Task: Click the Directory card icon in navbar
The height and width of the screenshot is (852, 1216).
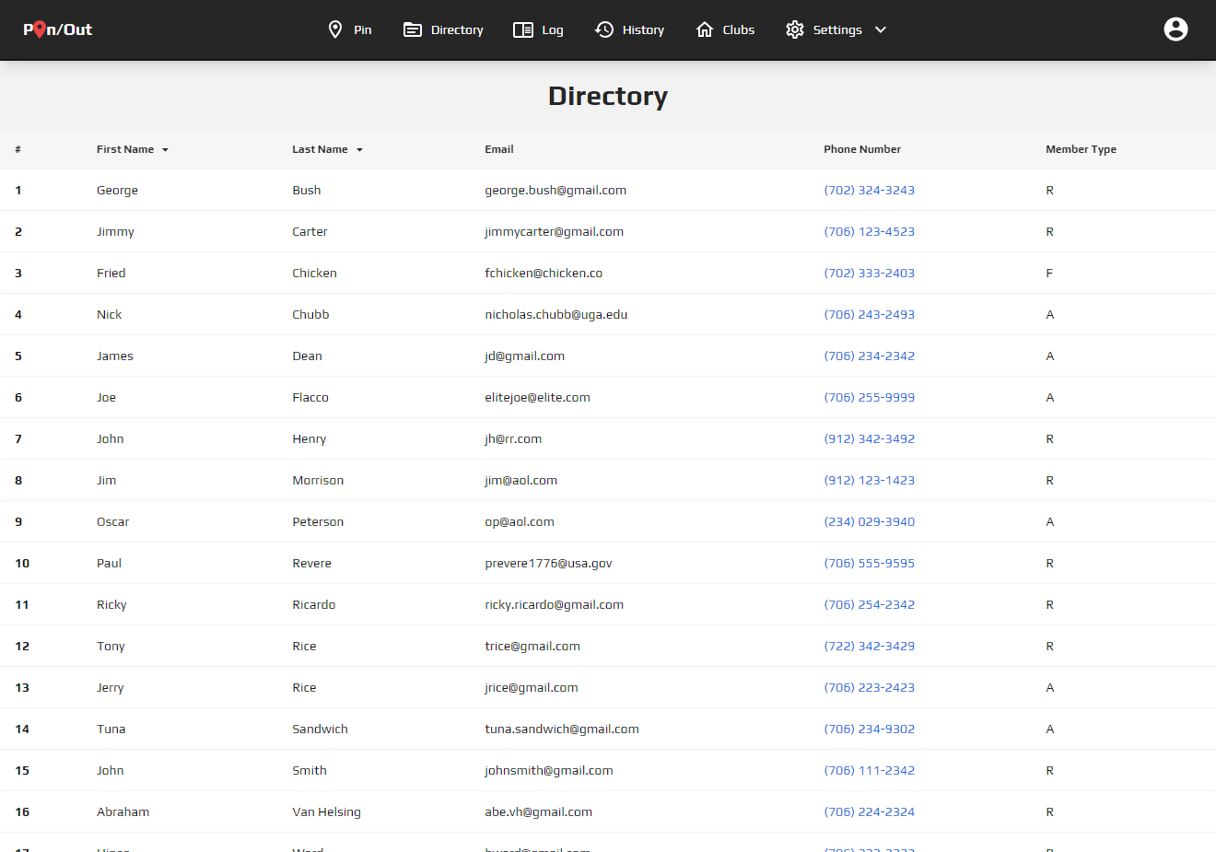Action: [413, 29]
